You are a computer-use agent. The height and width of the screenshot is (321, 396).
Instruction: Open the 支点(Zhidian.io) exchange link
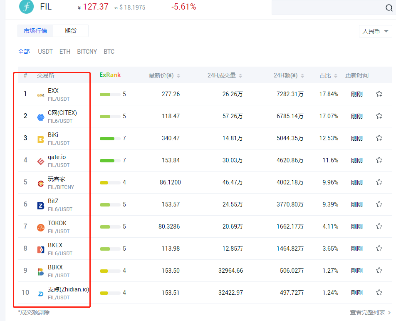(x=69, y=289)
